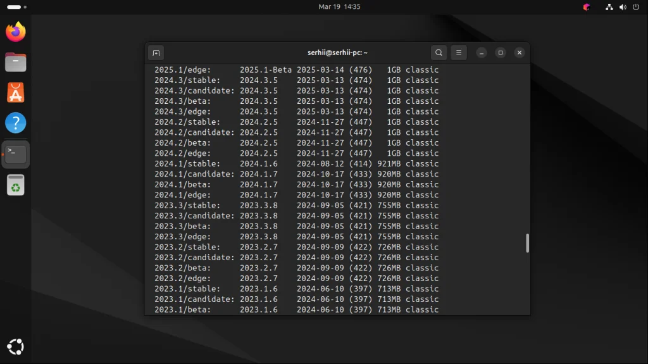The image size is (648, 364).
Task: Click the 2024.1/edge channel text
Action: tap(182, 195)
